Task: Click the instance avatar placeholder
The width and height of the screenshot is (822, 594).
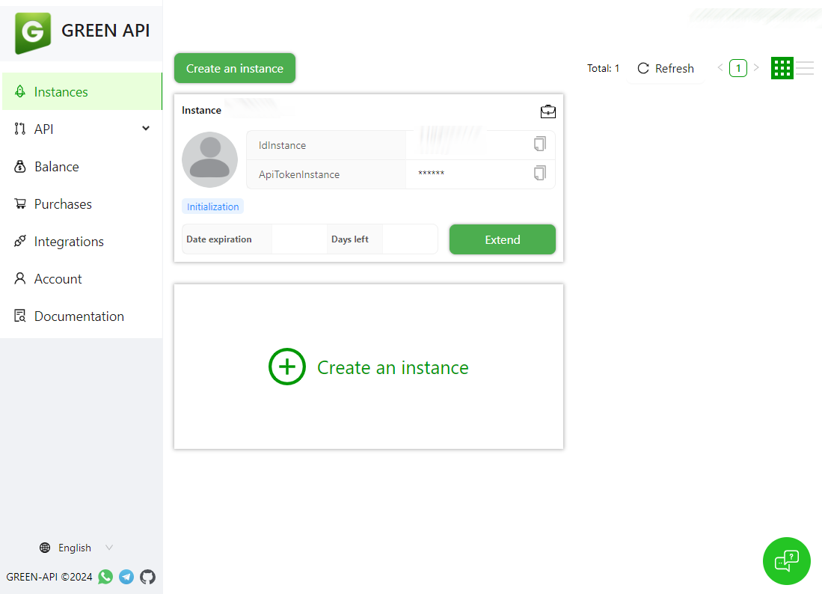Action: pyautogui.click(x=209, y=159)
